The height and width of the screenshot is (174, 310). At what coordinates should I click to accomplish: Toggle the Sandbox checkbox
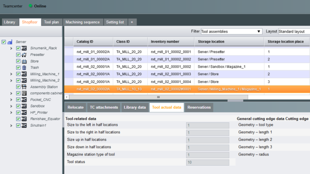pyautogui.click(x=18, y=106)
